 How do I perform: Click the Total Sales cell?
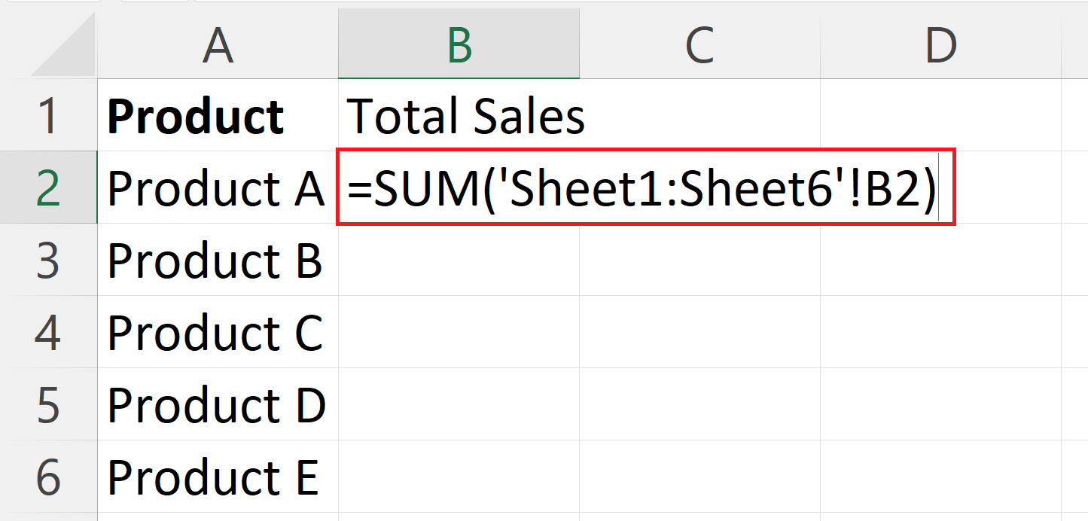pos(459,114)
